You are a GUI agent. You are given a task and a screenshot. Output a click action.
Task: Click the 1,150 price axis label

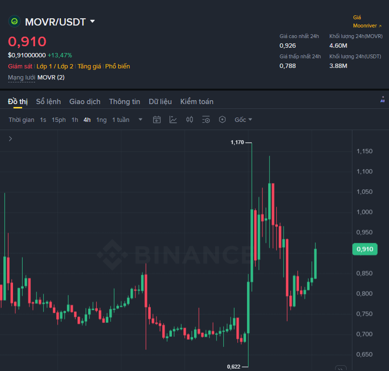coord(364,151)
